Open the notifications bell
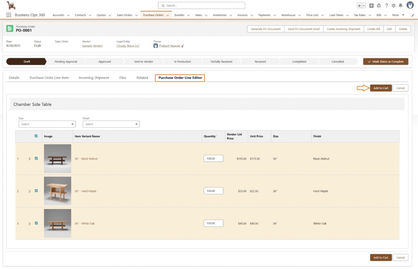 tap(400, 6)
